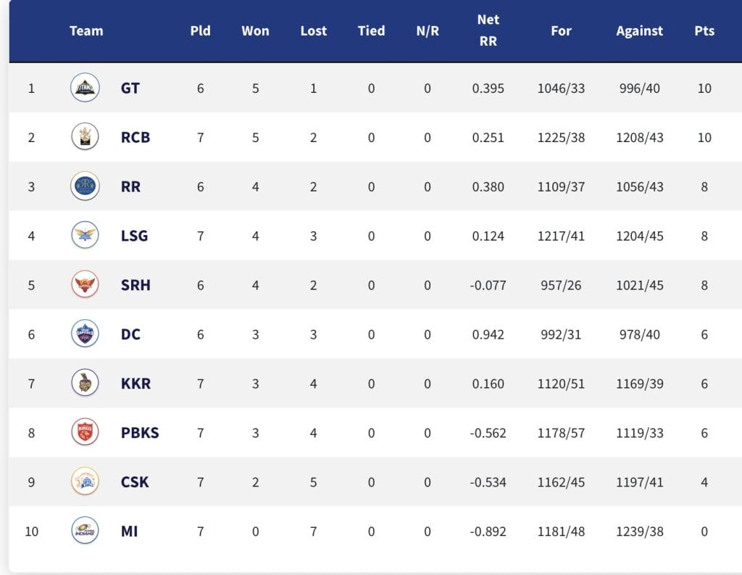Click the Team column header
This screenshot has height=575, width=742.
coord(86,31)
